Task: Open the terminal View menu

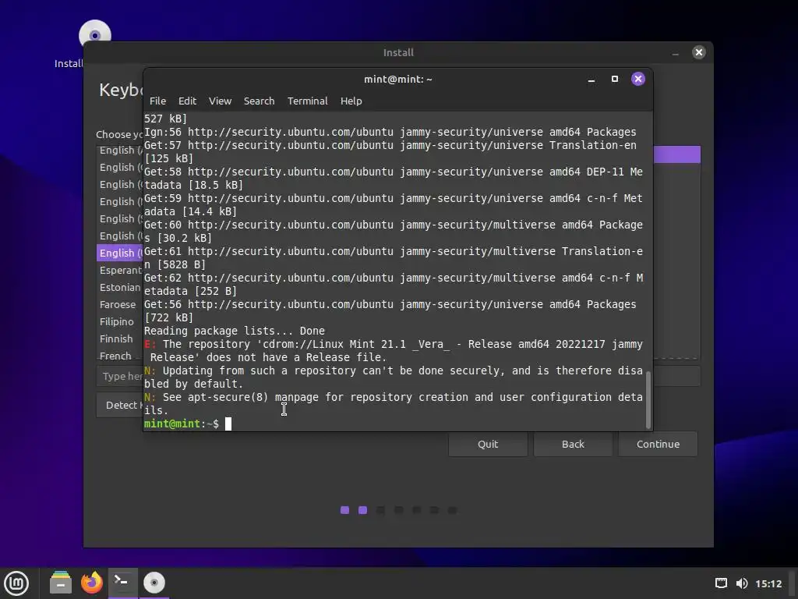Action: point(220,101)
